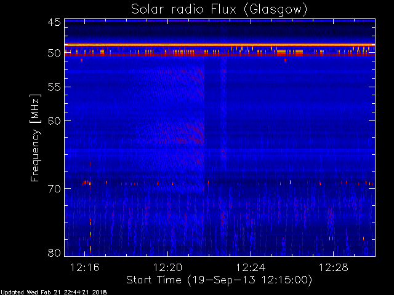Click the red square marker below 50 MHz near 12:25
The image size is (394, 295).
(285, 60)
